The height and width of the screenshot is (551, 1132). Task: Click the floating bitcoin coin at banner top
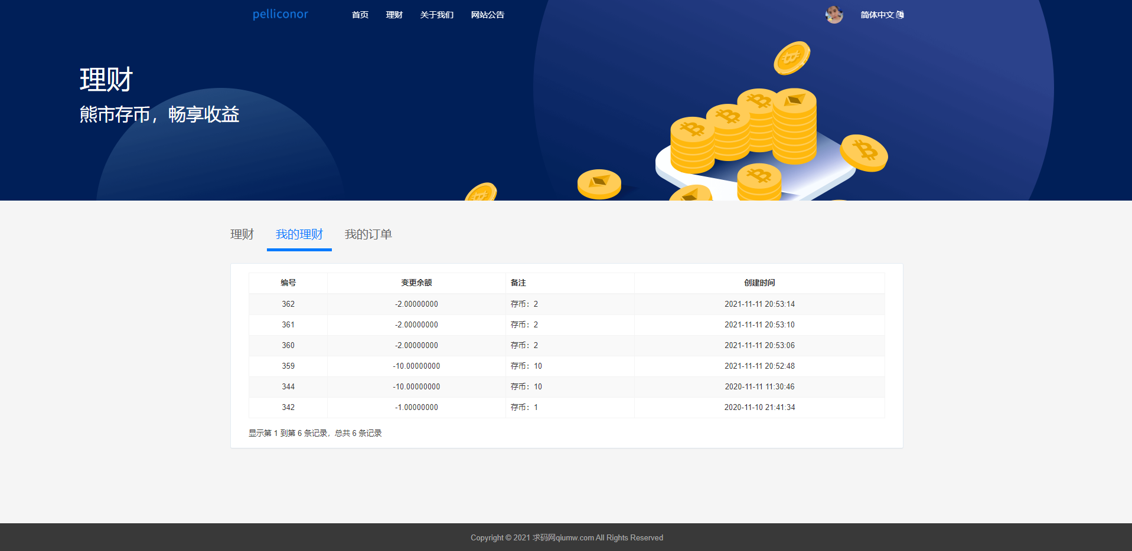(x=792, y=58)
